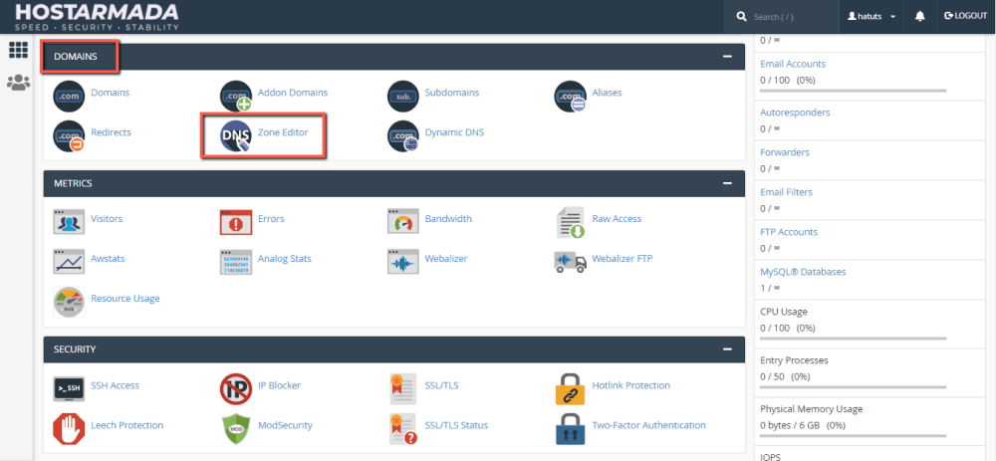
Task: Click the Addon Domains text link
Action: coord(293,92)
